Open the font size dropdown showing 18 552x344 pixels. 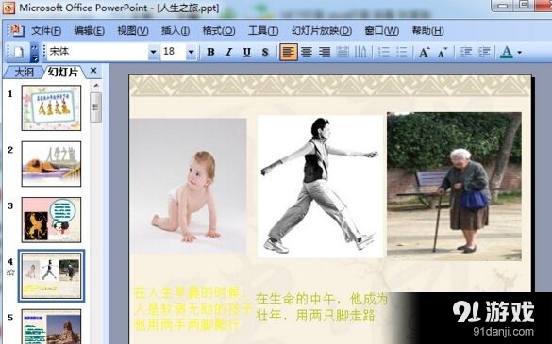point(191,52)
